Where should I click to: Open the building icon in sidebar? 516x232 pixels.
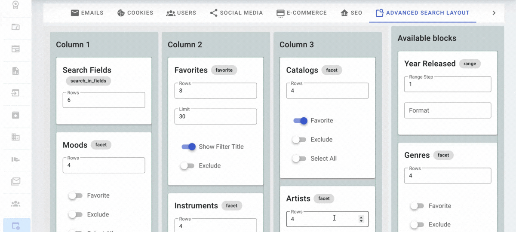click(15, 137)
